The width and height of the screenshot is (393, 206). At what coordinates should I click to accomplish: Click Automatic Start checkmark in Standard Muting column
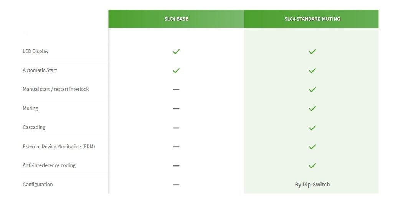pos(312,70)
